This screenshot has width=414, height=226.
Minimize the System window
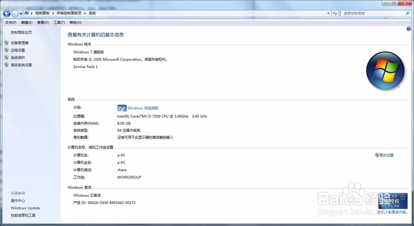(386, 3)
